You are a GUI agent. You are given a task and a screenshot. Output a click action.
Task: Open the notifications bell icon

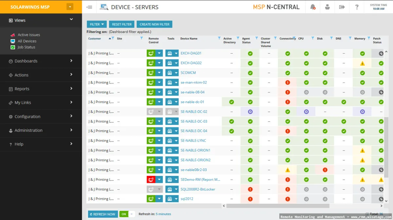(313, 7)
